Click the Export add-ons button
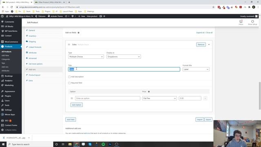Screen dimensions: 261x147 [x=208, y=120]
